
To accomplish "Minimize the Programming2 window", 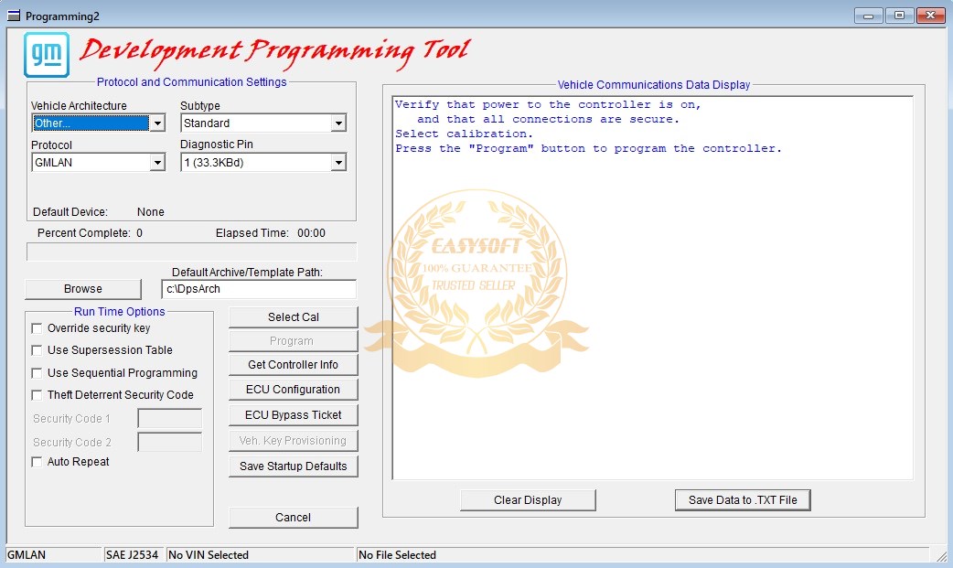I will tap(869, 16).
